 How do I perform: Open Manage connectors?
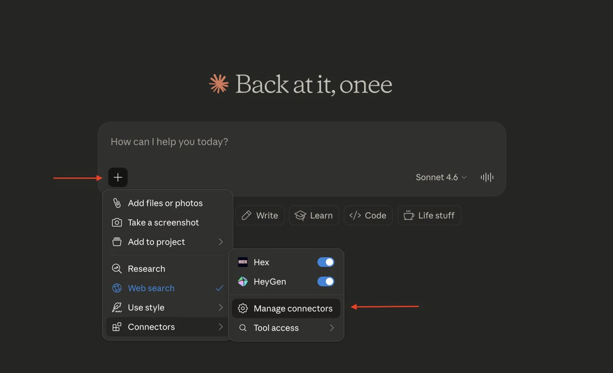(x=286, y=309)
